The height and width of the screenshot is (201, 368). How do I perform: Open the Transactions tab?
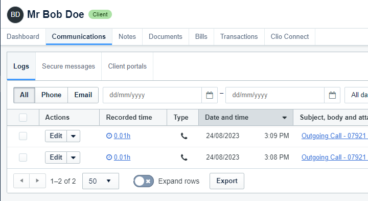(x=239, y=37)
